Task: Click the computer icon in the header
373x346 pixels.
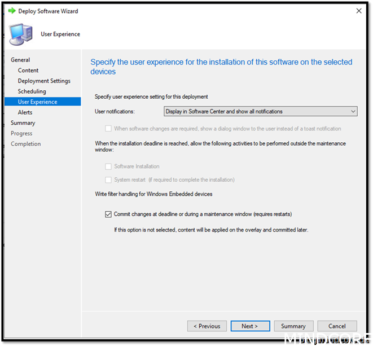Action: pyautogui.click(x=20, y=34)
